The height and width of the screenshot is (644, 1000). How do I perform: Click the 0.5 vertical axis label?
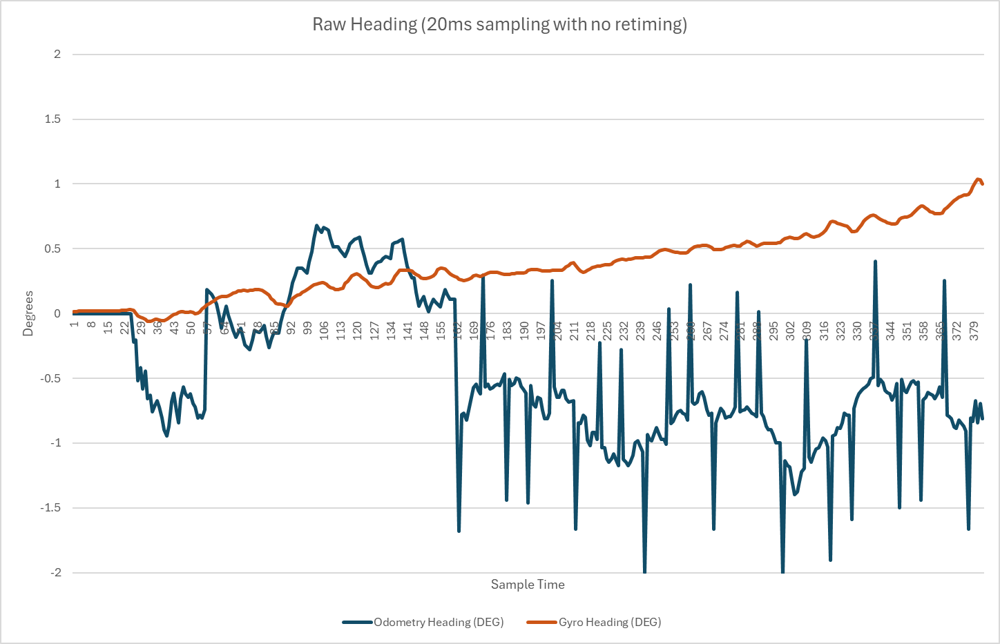tap(53, 248)
